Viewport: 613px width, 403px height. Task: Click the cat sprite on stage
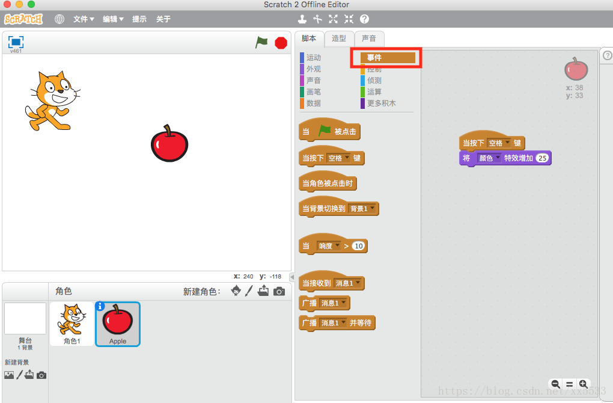point(52,100)
